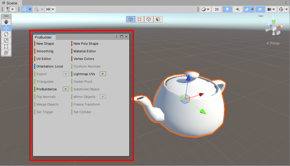Click Subdivide Object in ProBuilder

pyautogui.click(x=86, y=89)
